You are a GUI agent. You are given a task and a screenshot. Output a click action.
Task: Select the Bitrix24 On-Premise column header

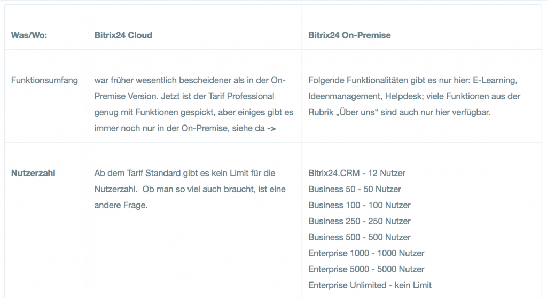pyautogui.click(x=349, y=35)
